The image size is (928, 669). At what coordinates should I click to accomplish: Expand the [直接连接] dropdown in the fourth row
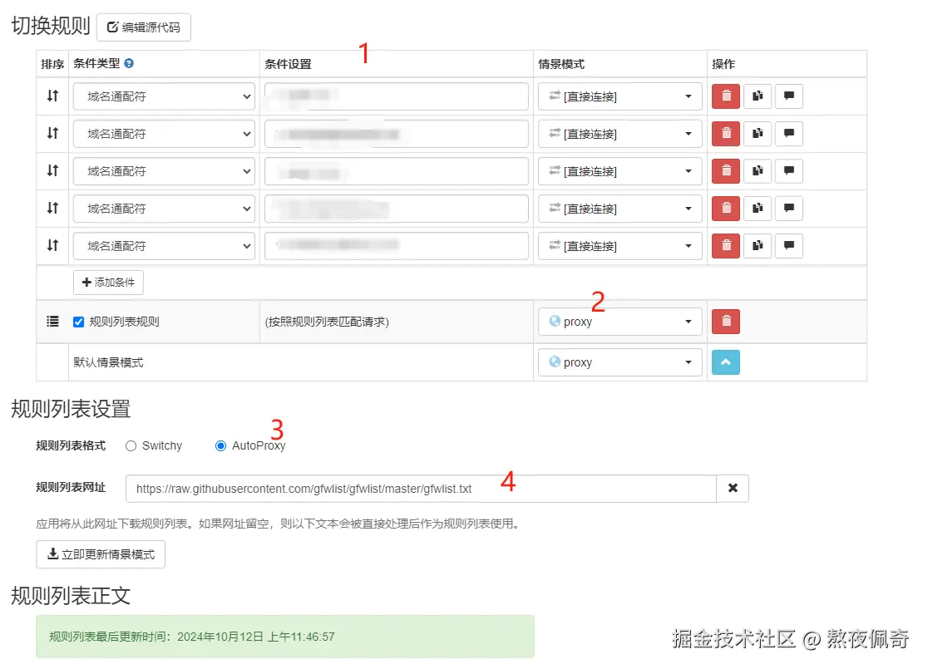pyautogui.click(x=619, y=209)
